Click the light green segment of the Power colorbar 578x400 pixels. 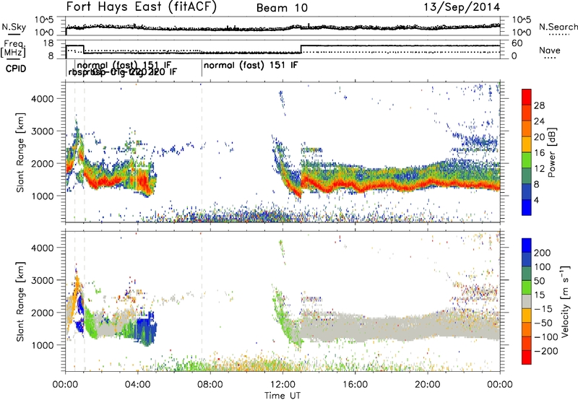(527, 160)
